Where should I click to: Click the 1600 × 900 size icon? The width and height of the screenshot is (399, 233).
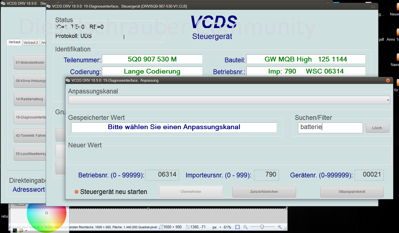pyautogui.click(x=161, y=227)
